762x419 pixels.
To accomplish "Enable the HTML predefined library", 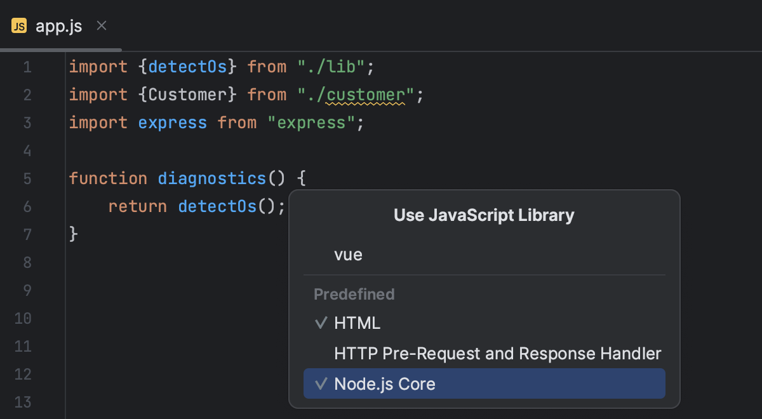I will [358, 323].
